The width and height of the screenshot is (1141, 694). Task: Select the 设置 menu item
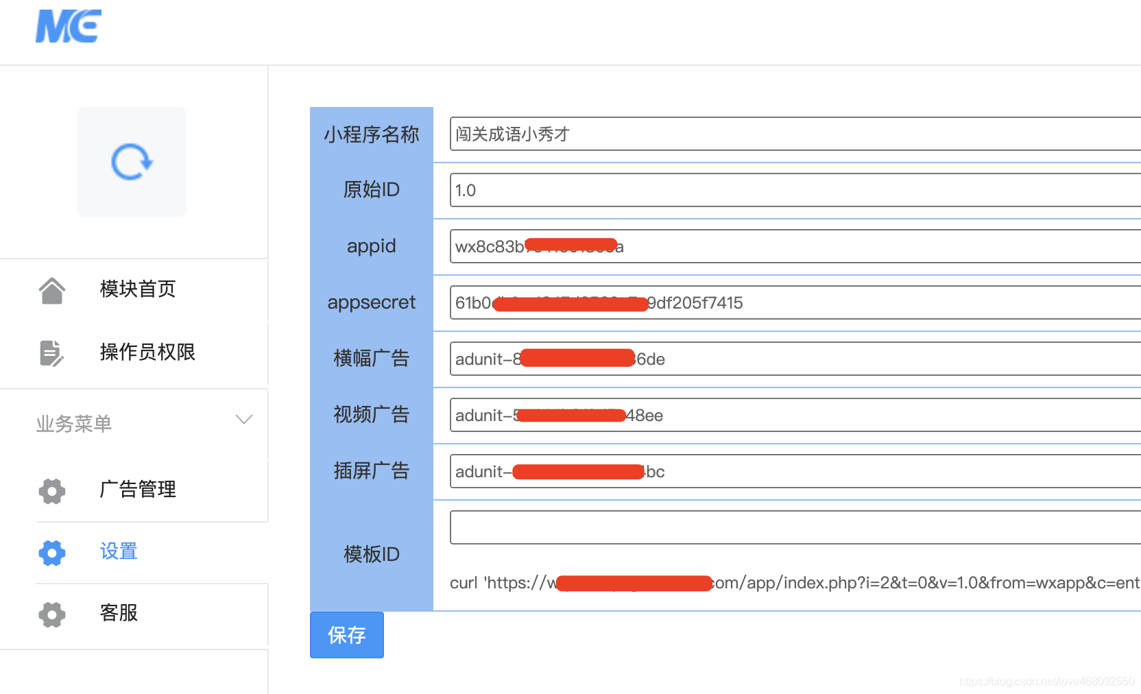119,551
